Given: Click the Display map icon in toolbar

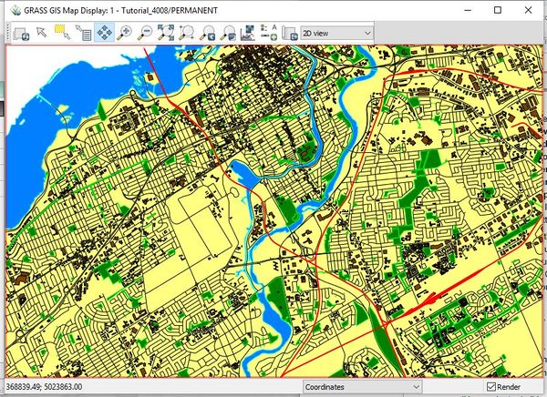Looking at the screenshot, I should coord(21,33).
